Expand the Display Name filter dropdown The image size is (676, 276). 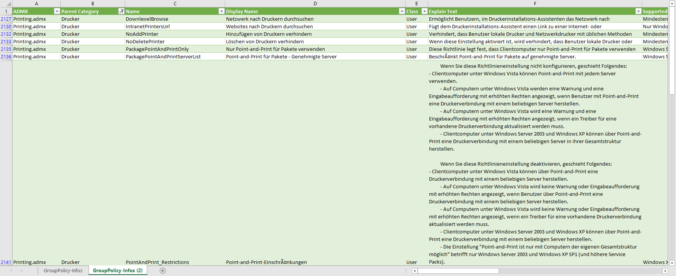[x=402, y=11]
